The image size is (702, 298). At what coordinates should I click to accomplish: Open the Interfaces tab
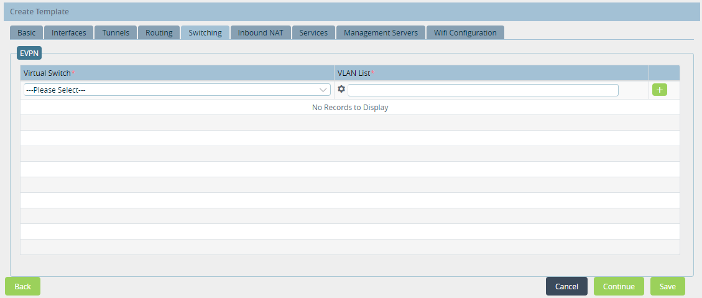pos(69,33)
